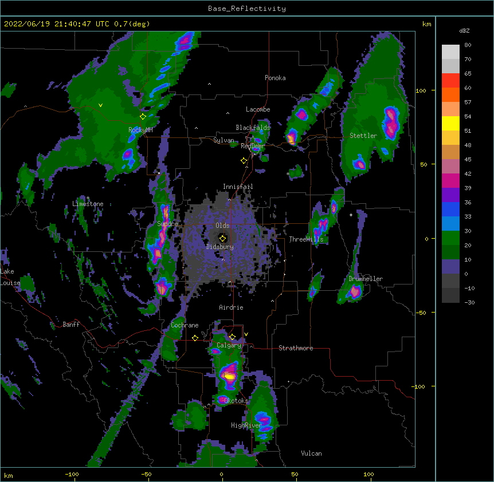Click the ThreeHills city label
This screenshot has height=482, width=494.
click(306, 239)
